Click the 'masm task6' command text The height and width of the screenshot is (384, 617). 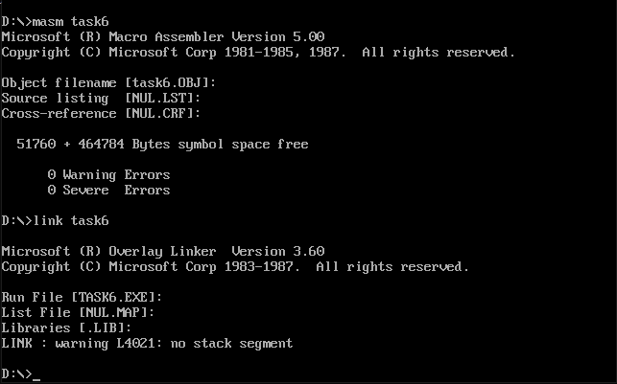click(70, 22)
